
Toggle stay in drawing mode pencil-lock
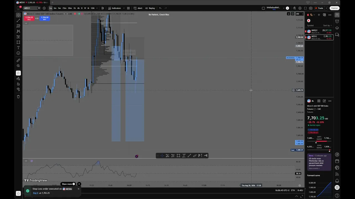18,78
